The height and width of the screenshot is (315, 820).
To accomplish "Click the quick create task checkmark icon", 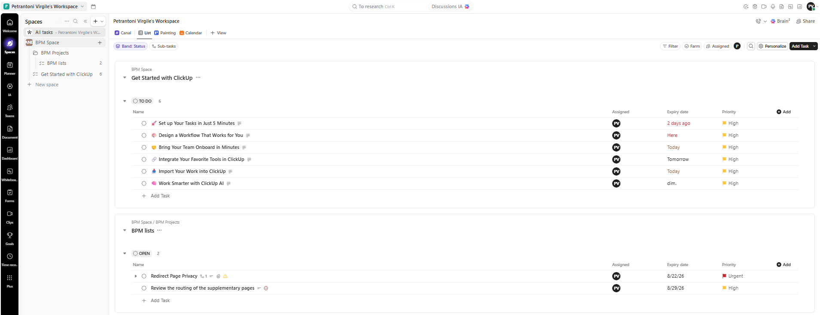I will click(746, 6).
